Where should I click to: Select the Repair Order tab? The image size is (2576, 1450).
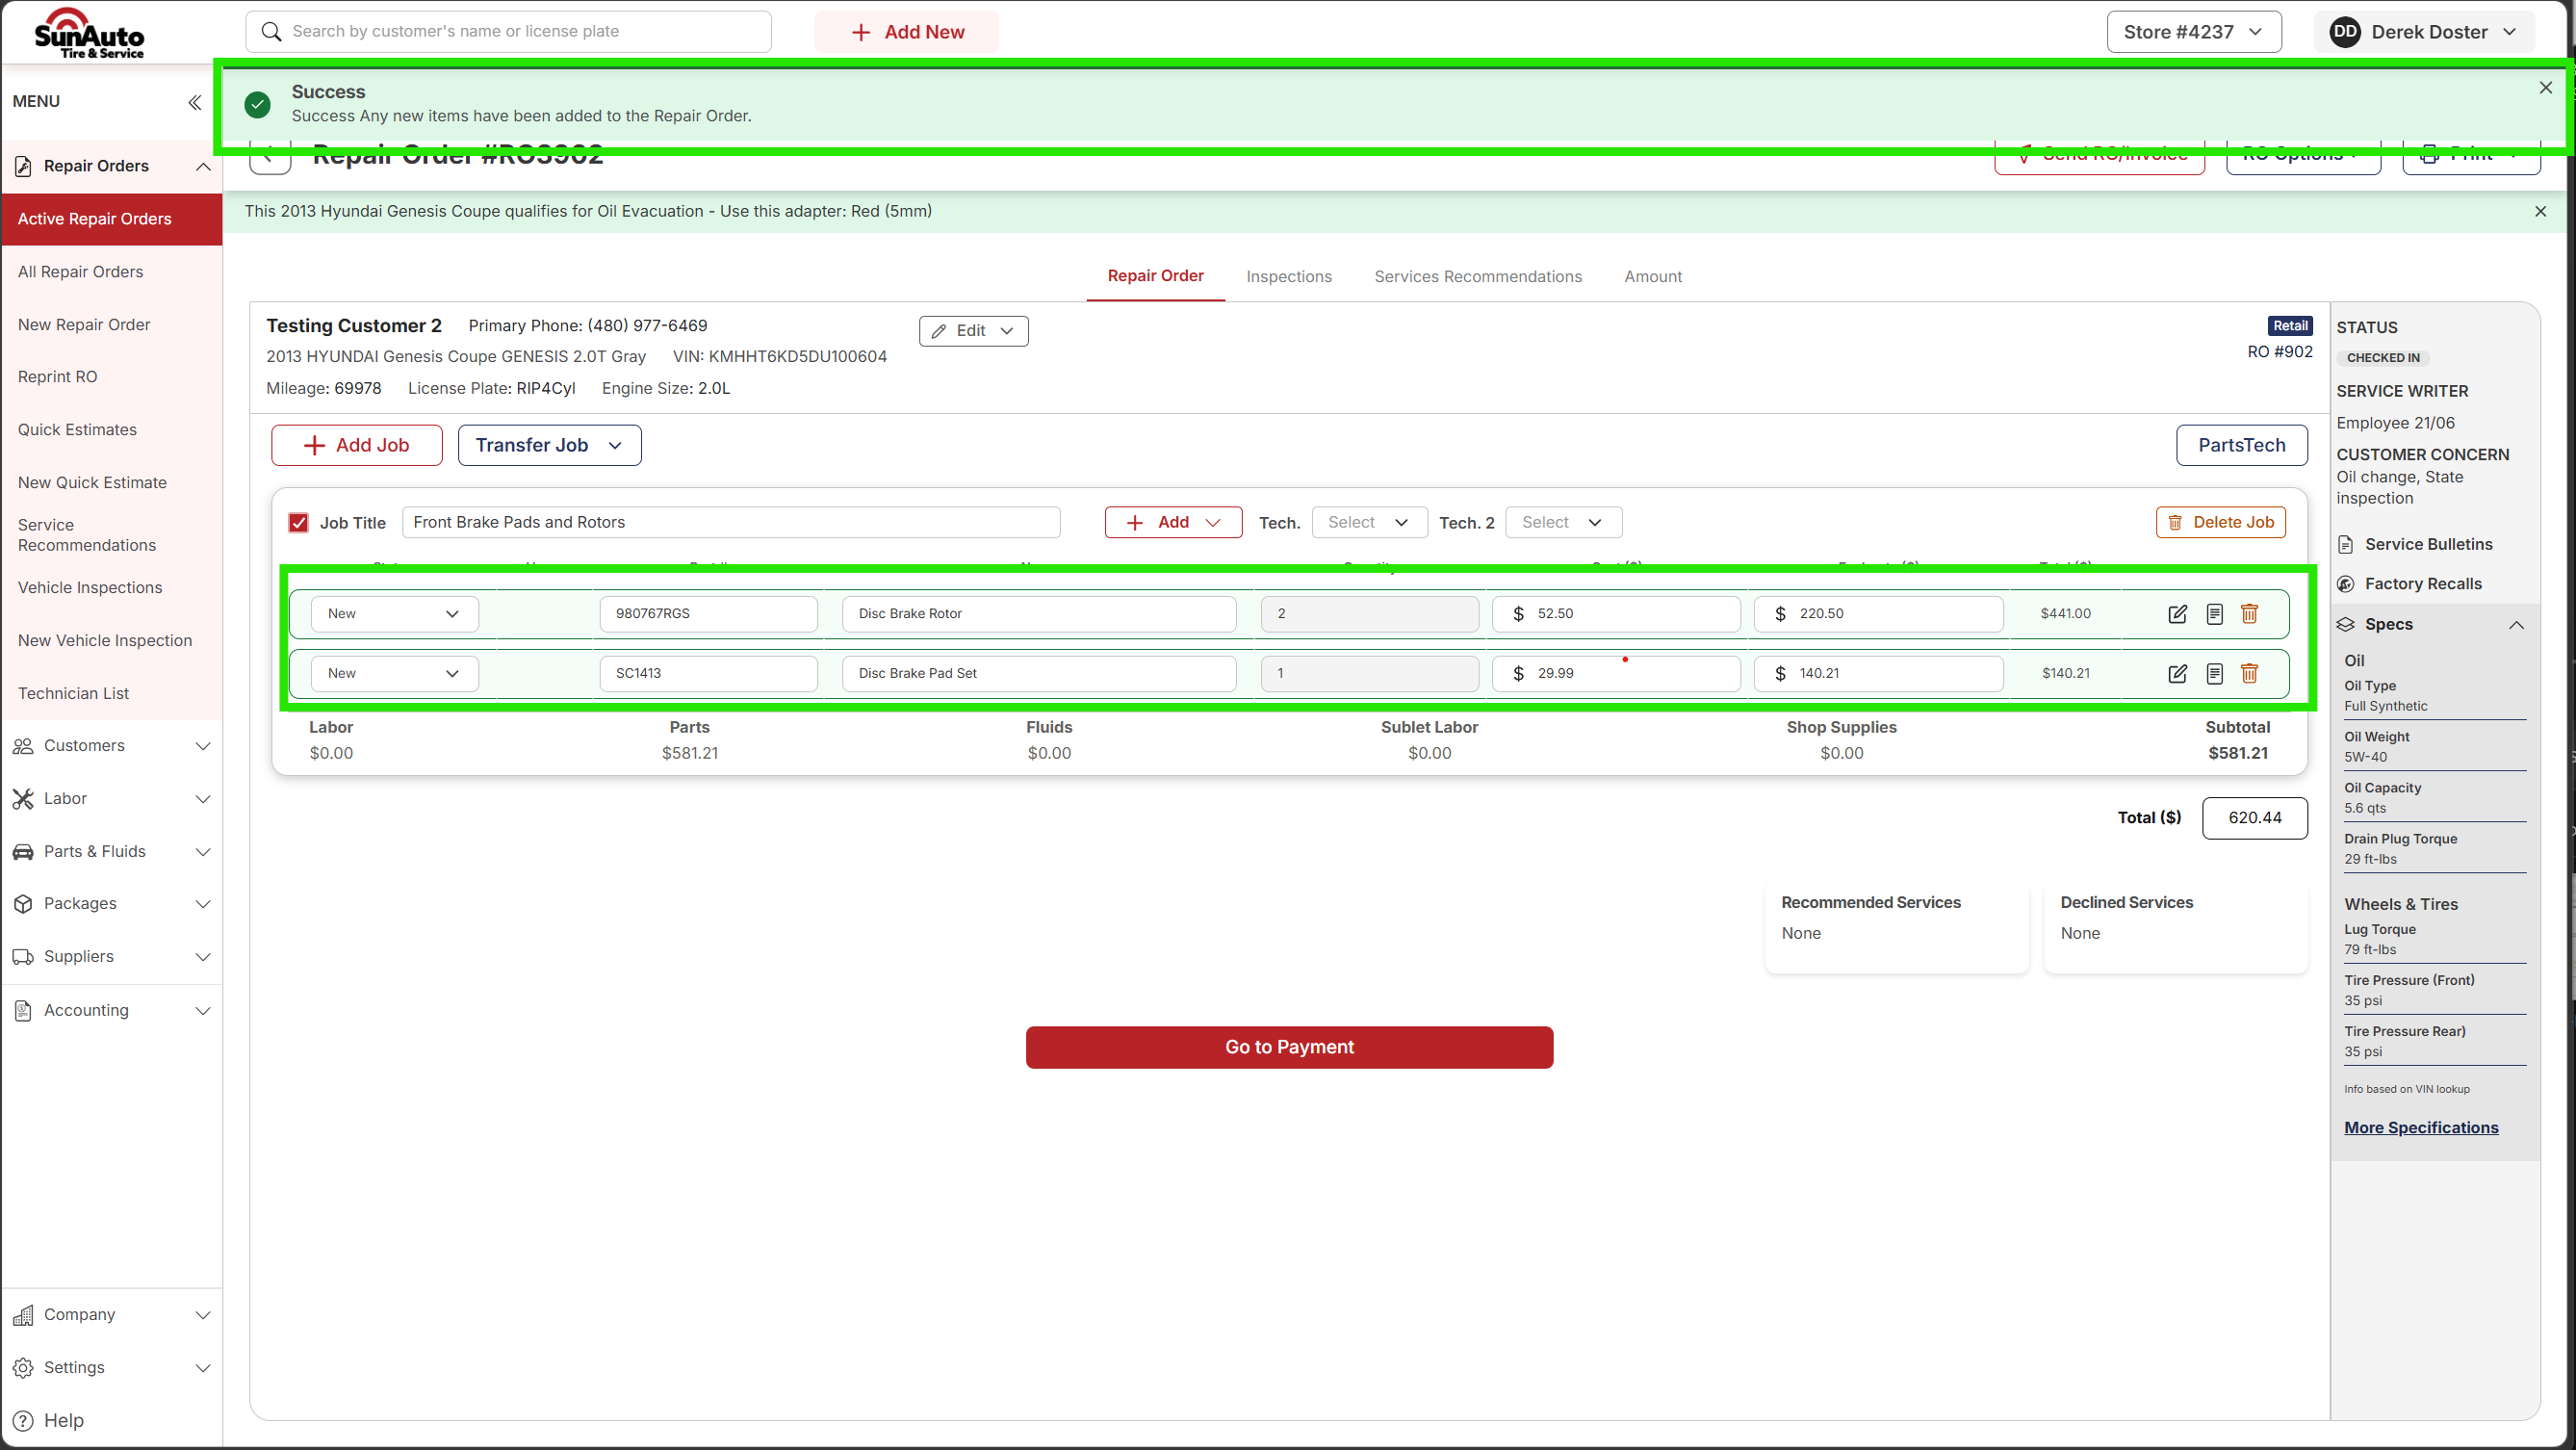coord(1155,276)
